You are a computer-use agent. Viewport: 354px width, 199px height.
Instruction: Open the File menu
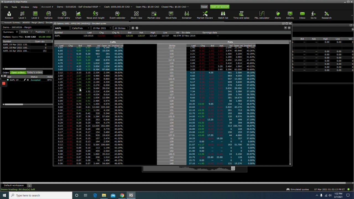(x=6, y=7)
